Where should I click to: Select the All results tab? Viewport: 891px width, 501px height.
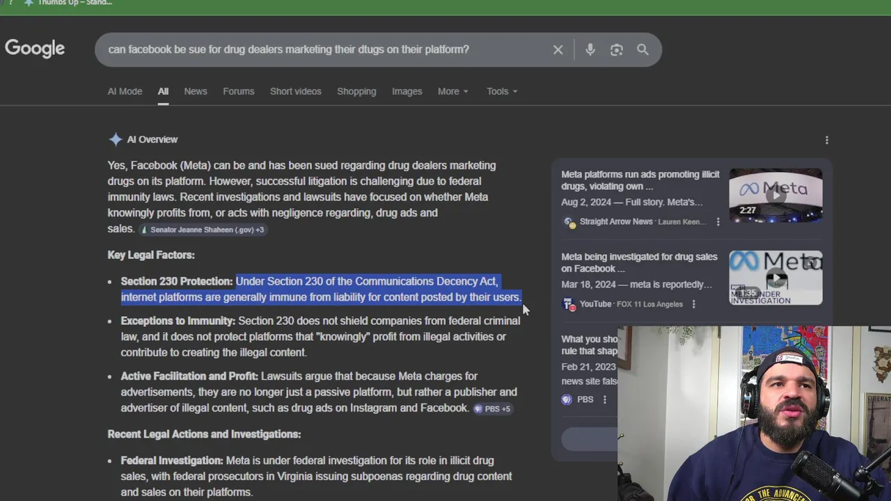[x=163, y=91]
